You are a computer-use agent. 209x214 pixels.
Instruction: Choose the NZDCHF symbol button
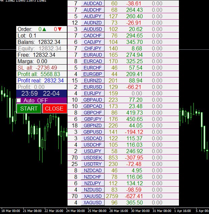pyautogui.click(x=93, y=177)
